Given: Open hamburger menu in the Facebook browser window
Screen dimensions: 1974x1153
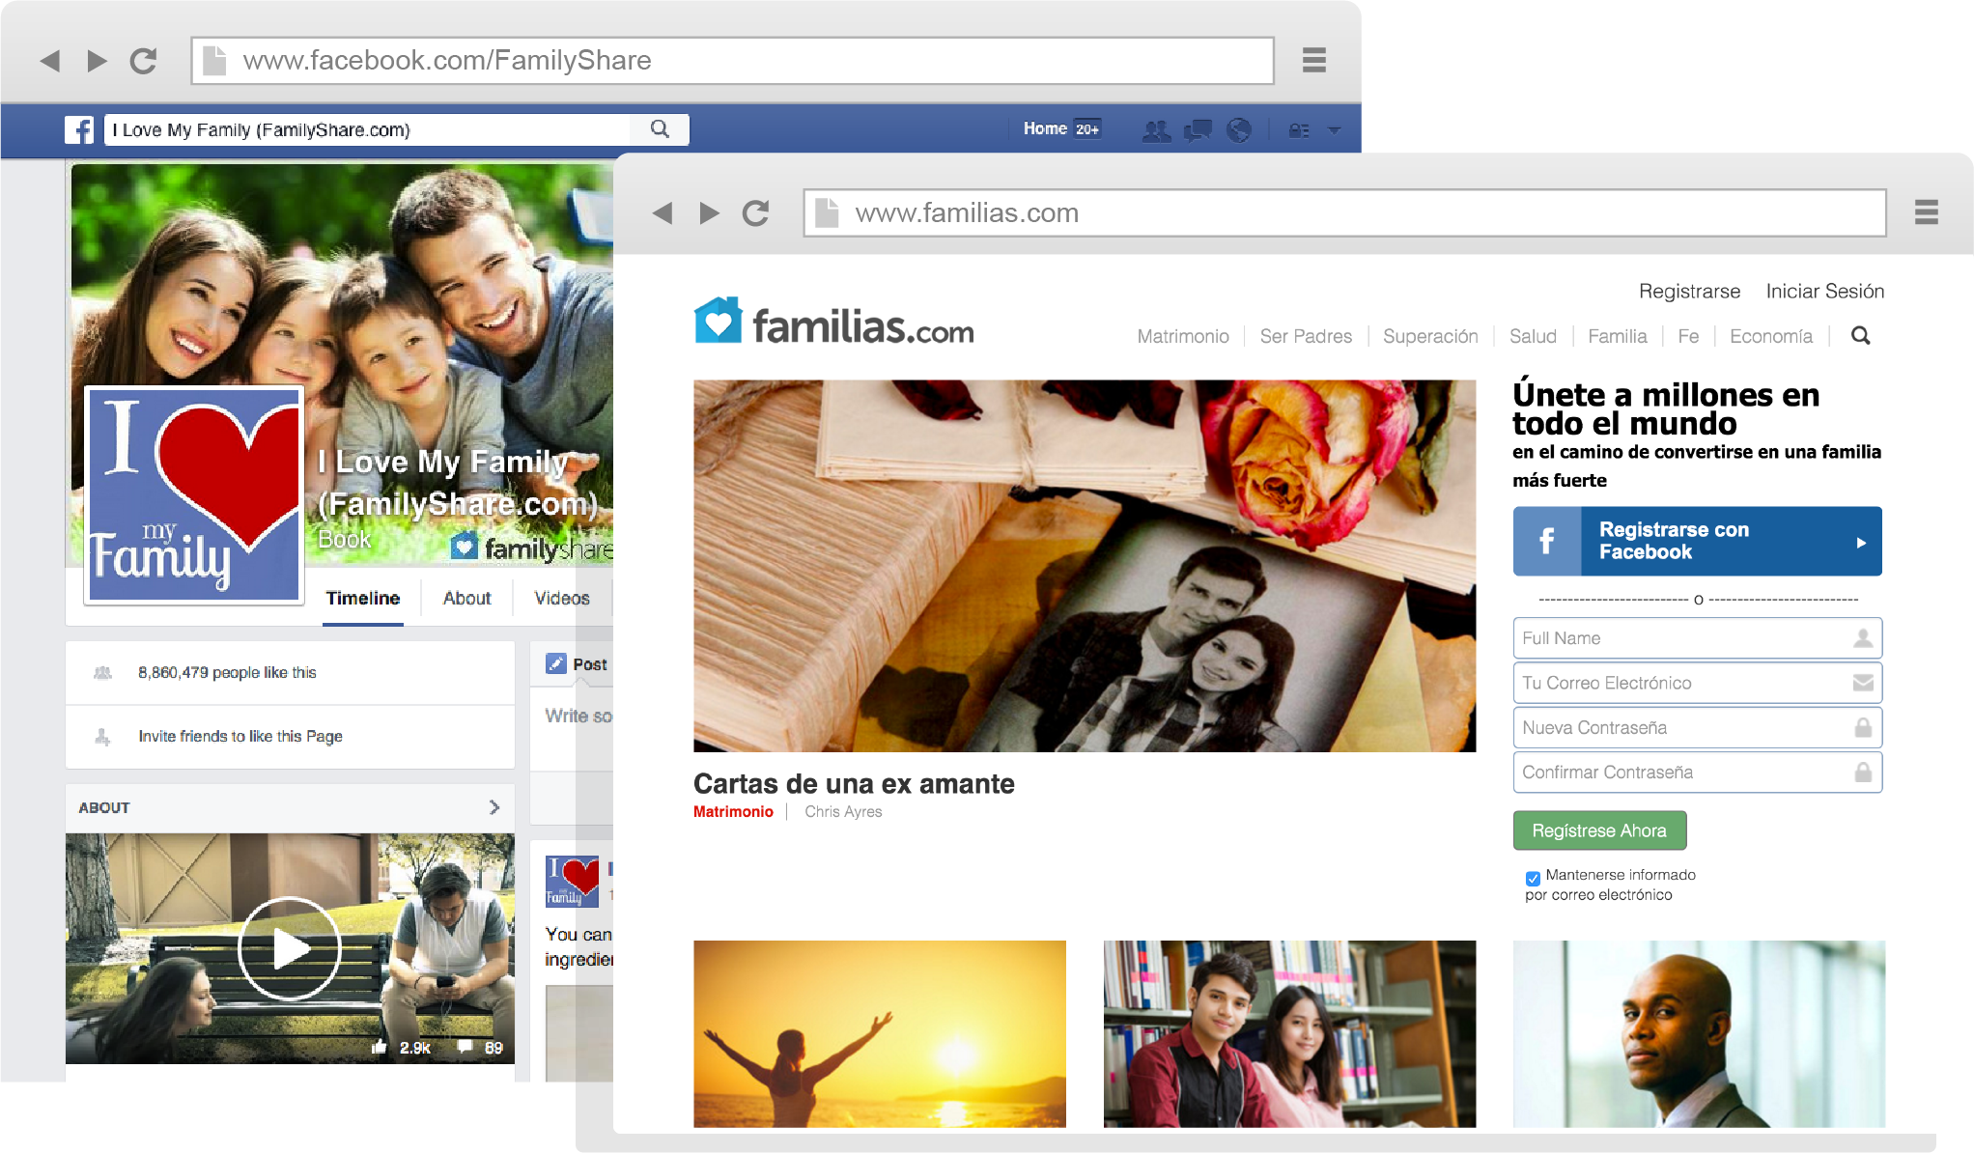Looking at the screenshot, I should pyautogui.click(x=1313, y=60).
